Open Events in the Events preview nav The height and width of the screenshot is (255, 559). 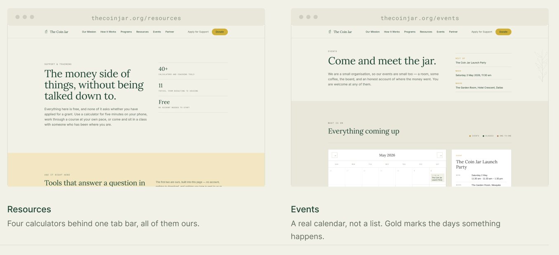[x=441, y=32]
